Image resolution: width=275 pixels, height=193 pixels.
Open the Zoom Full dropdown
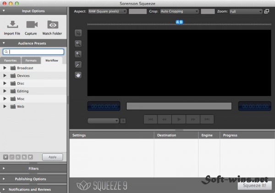246,11
